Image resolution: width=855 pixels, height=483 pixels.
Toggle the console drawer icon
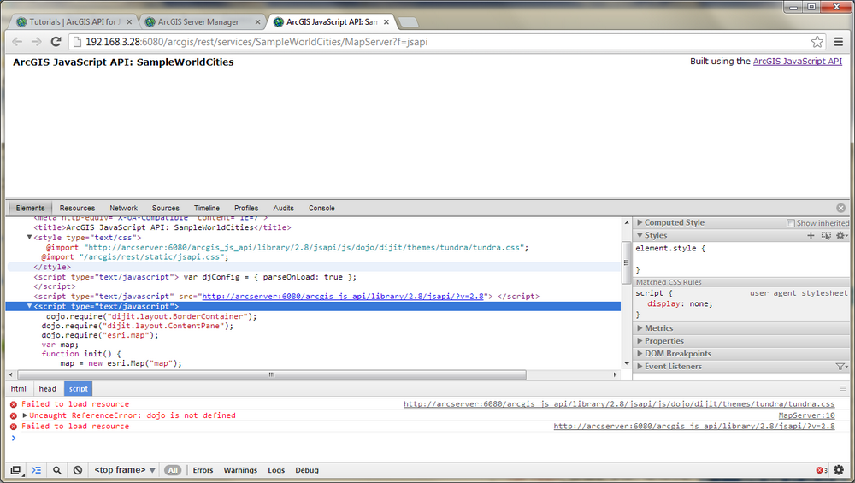36,470
